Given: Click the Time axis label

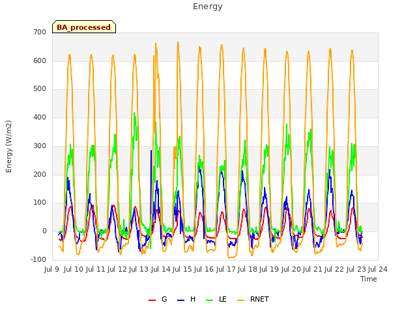Looking at the screenshot, I should coord(369,279).
